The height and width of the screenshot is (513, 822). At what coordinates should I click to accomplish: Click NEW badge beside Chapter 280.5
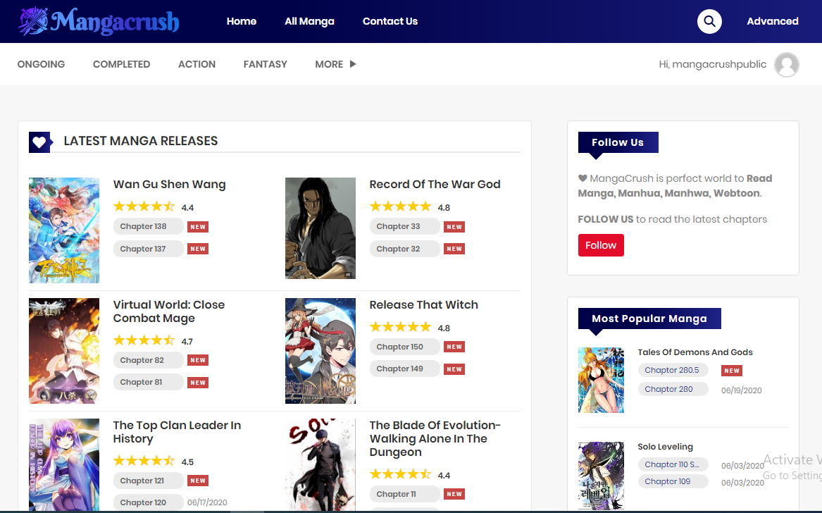click(731, 371)
